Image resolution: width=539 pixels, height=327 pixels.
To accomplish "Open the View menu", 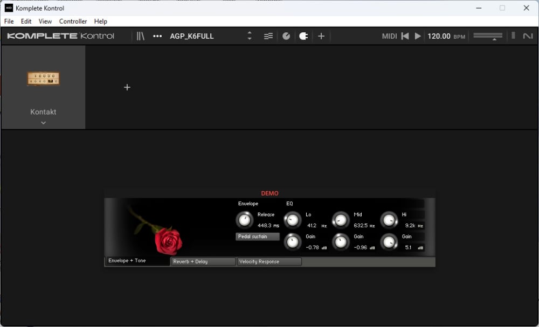I will point(45,22).
